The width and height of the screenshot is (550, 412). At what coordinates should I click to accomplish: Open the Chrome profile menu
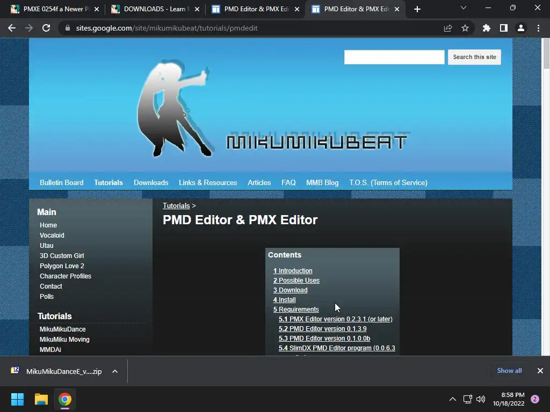[521, 28]
